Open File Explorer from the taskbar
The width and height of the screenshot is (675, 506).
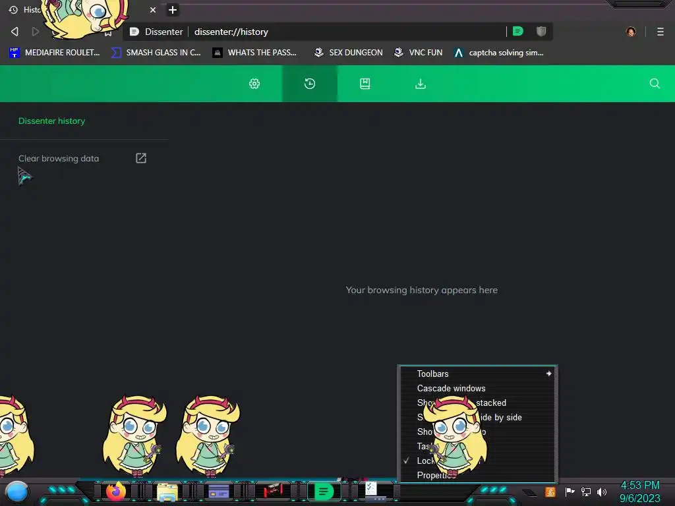pos(167,492)
